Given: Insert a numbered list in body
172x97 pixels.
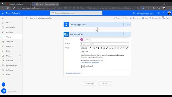Looking at the screenshot, I should (113, 48).
